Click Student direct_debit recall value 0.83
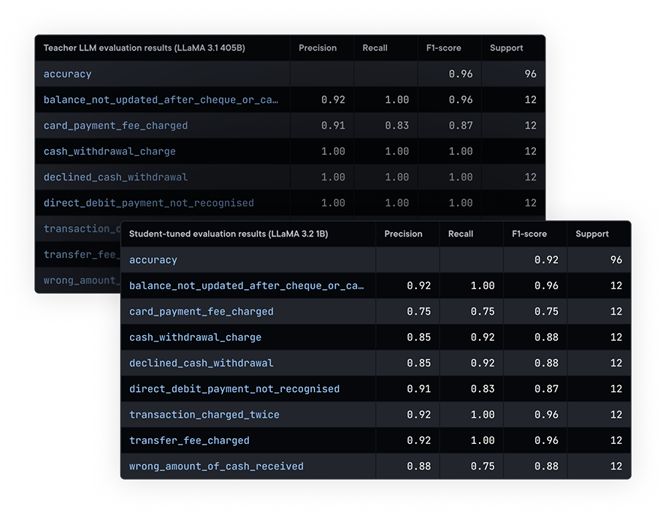666x514 pixels. pyautogui.click(x=483, y=389)
